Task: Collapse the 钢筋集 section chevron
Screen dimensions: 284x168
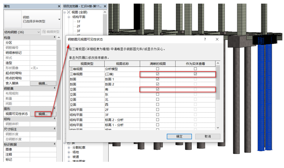Action: click(54, 88)
